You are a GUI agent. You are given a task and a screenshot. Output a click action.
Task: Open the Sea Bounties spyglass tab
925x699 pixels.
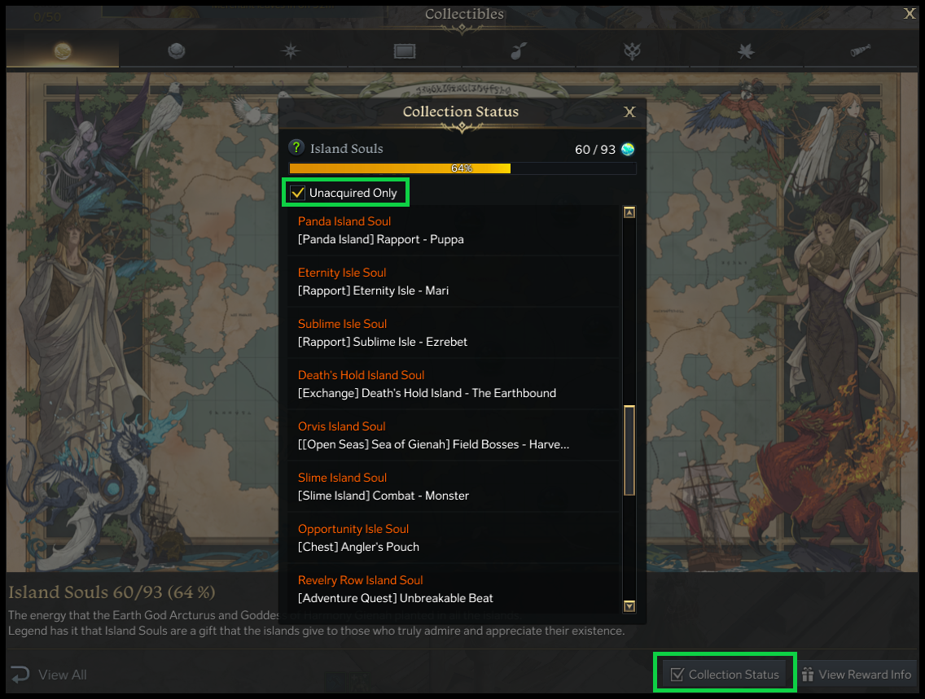tap(860, 51)
